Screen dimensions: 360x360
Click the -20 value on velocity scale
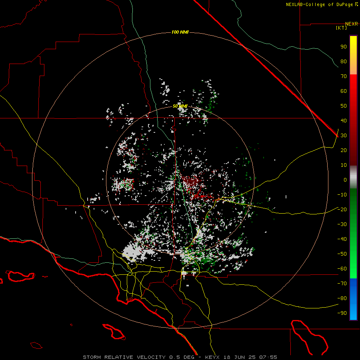(342, 210)
